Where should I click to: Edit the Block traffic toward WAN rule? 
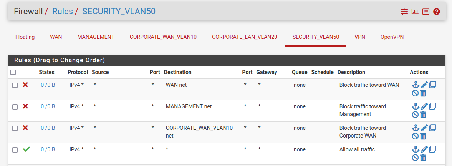point(424,85)
